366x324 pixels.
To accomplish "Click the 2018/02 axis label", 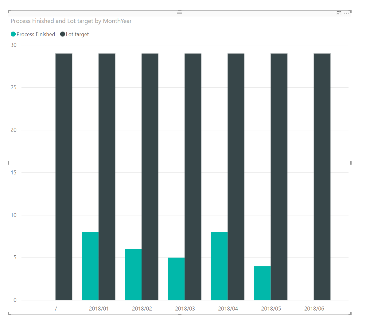I will point(142,309).
